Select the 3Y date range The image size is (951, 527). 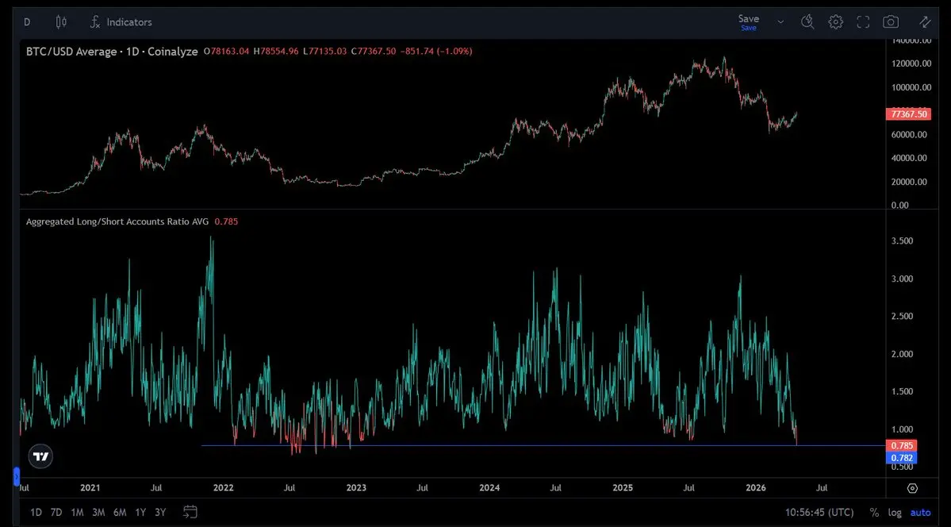click(x=160, y=513)
